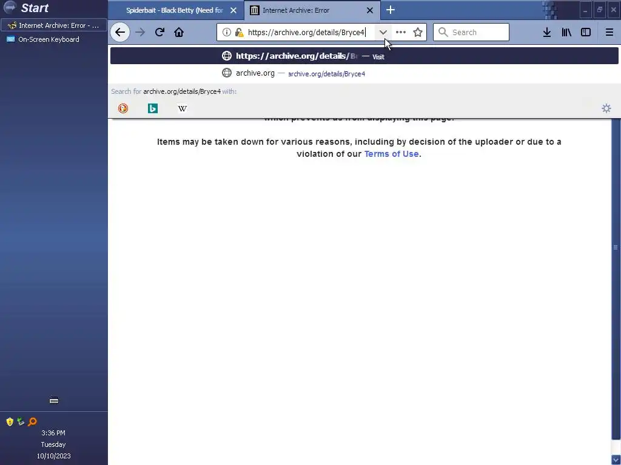Open the hamburger application menu
The height and width of the screenshot is (465, 621).
tap(609, 33)
